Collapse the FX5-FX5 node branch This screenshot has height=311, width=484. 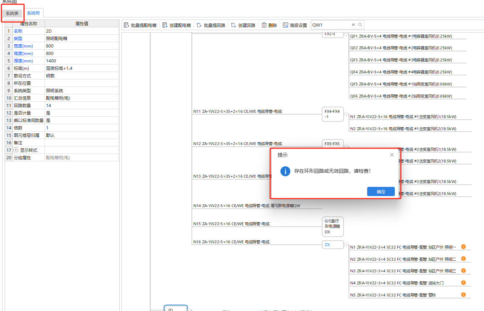click(x=346, y=146)
